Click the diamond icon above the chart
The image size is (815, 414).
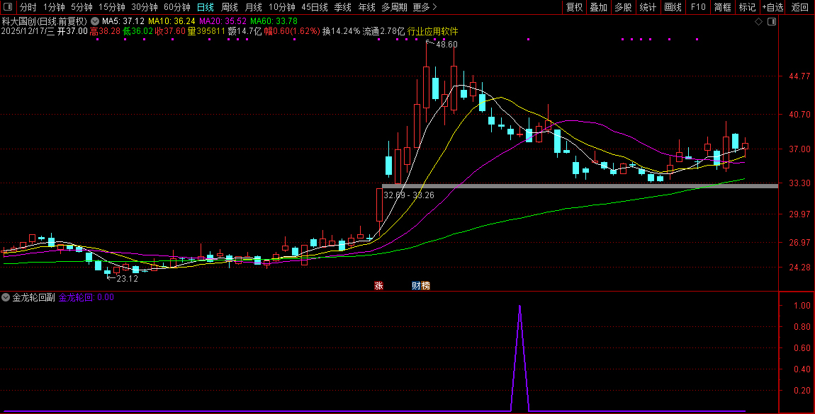tap(758, 21)
